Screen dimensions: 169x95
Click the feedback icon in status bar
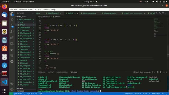coord(163,94)
